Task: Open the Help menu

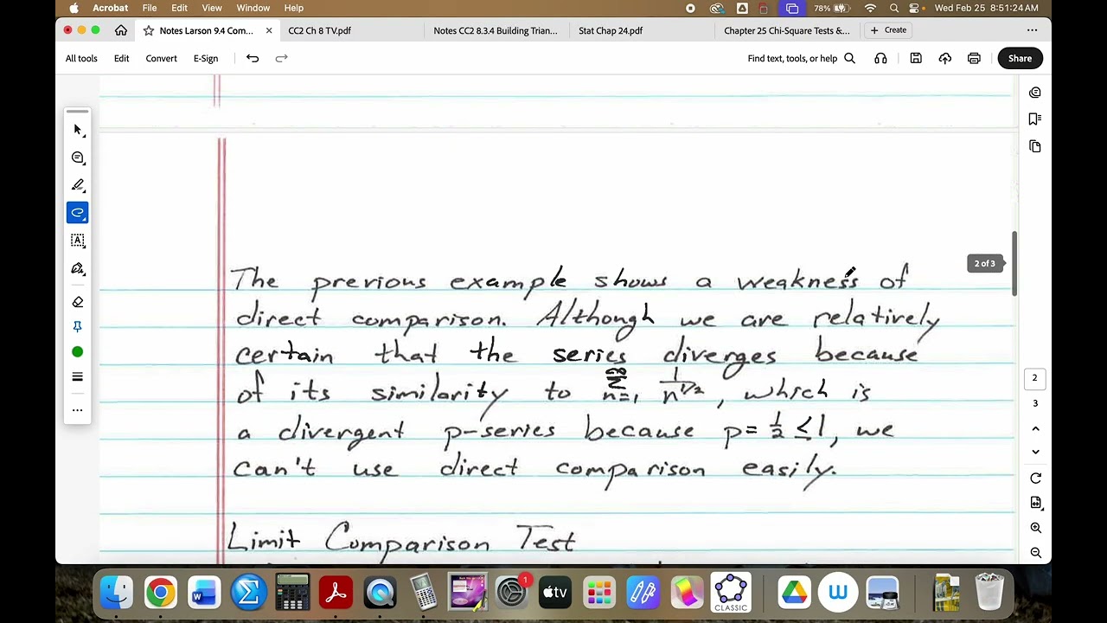Action: tap(294, 8)
